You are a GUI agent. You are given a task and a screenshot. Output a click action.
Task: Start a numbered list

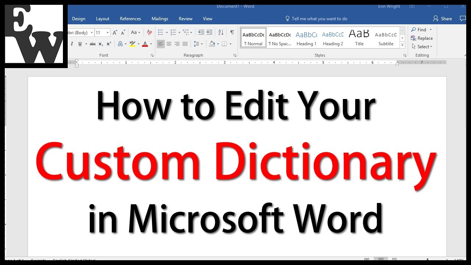(173, 32)
